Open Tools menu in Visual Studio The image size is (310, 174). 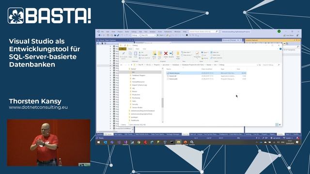click(160, 31)
